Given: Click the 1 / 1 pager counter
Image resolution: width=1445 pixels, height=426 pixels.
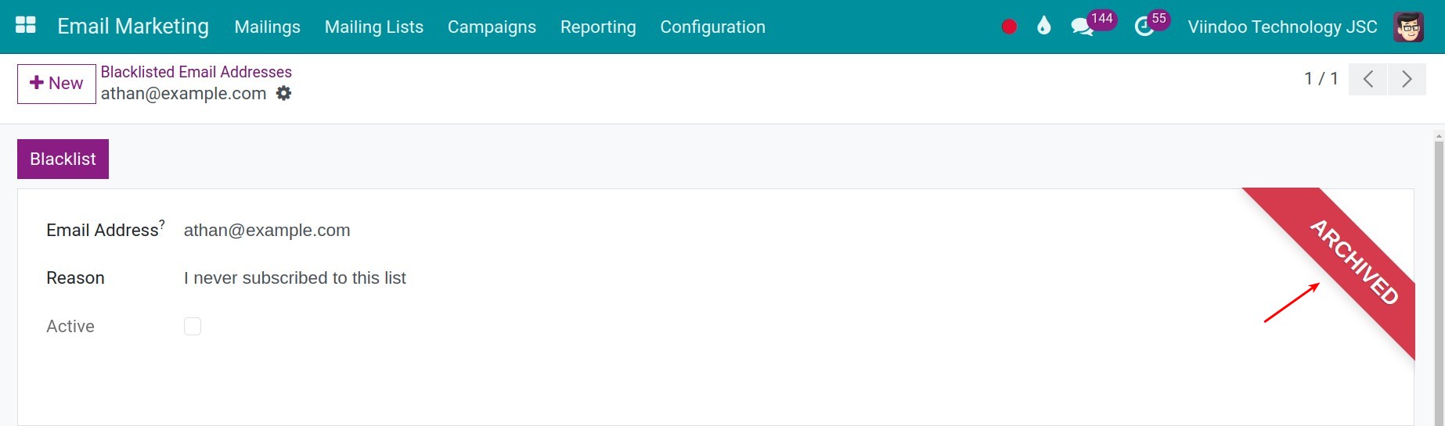Looking at the screenshot, I should [x=1321, y=78].
